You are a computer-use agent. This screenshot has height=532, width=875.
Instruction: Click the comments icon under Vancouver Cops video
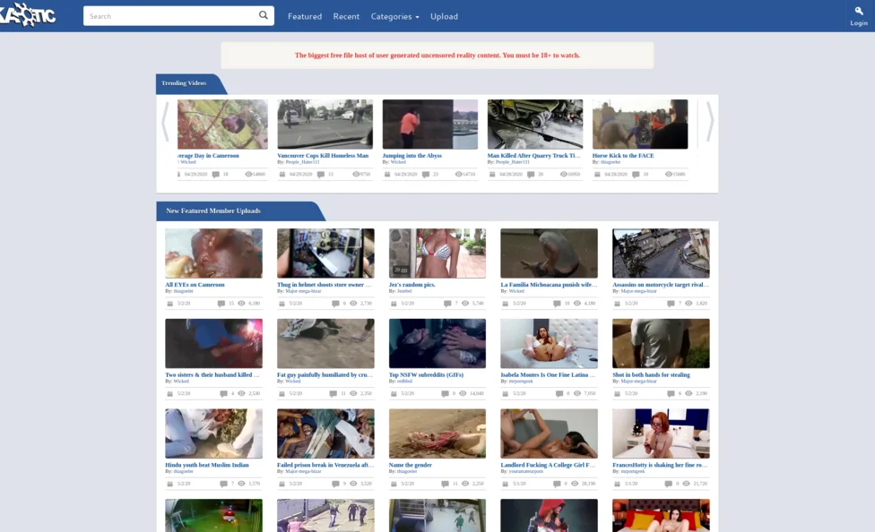[321, 175]
